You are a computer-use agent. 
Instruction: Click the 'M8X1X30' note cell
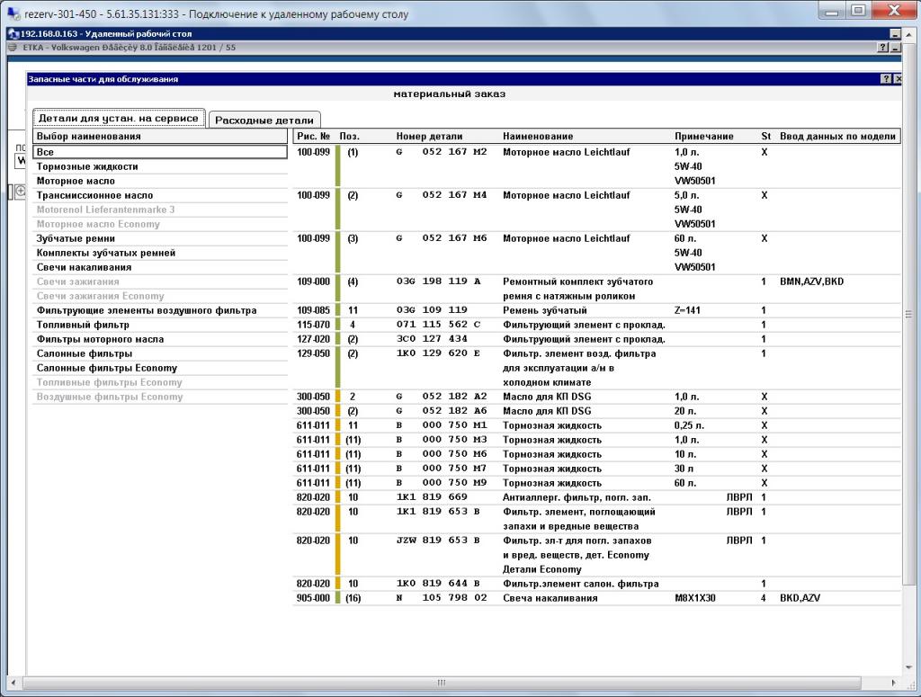[x=695, y=598]
